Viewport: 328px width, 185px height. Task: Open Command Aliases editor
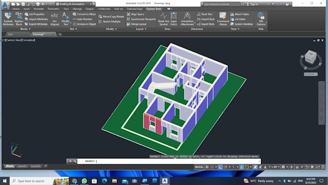[223, 19]
